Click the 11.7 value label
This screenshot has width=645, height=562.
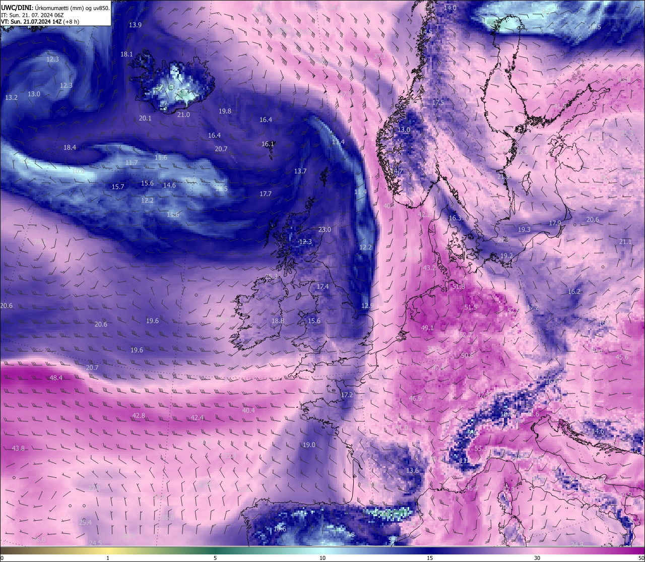coord(132,163)
